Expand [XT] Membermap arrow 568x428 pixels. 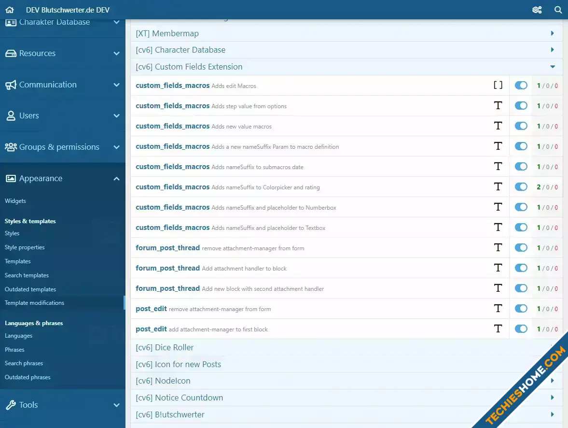tap(553, 33)
